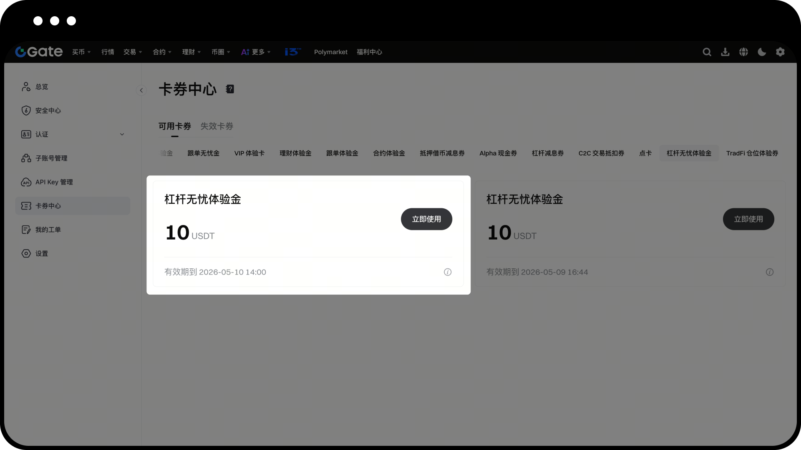Open the settings gear icon in header
This screenshot has height=450, width=801.
pos(780,52)
